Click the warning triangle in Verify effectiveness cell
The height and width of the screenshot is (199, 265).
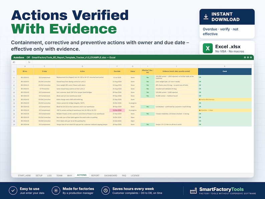pos(200,99)
